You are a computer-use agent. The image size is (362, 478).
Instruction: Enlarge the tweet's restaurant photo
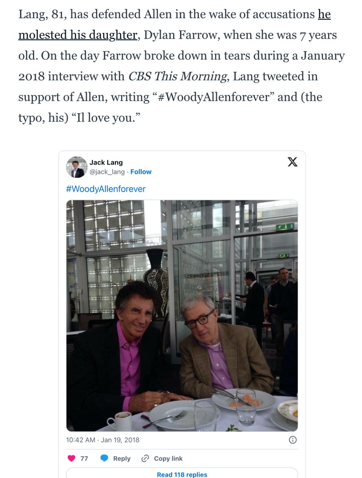click(x=182, y=315)
